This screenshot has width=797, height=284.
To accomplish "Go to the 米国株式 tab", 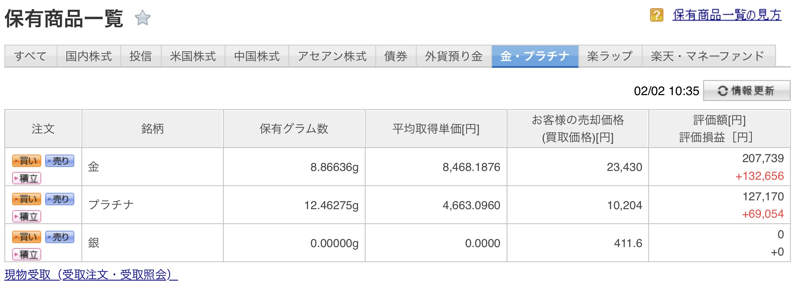I will click(x=193, y=56).
